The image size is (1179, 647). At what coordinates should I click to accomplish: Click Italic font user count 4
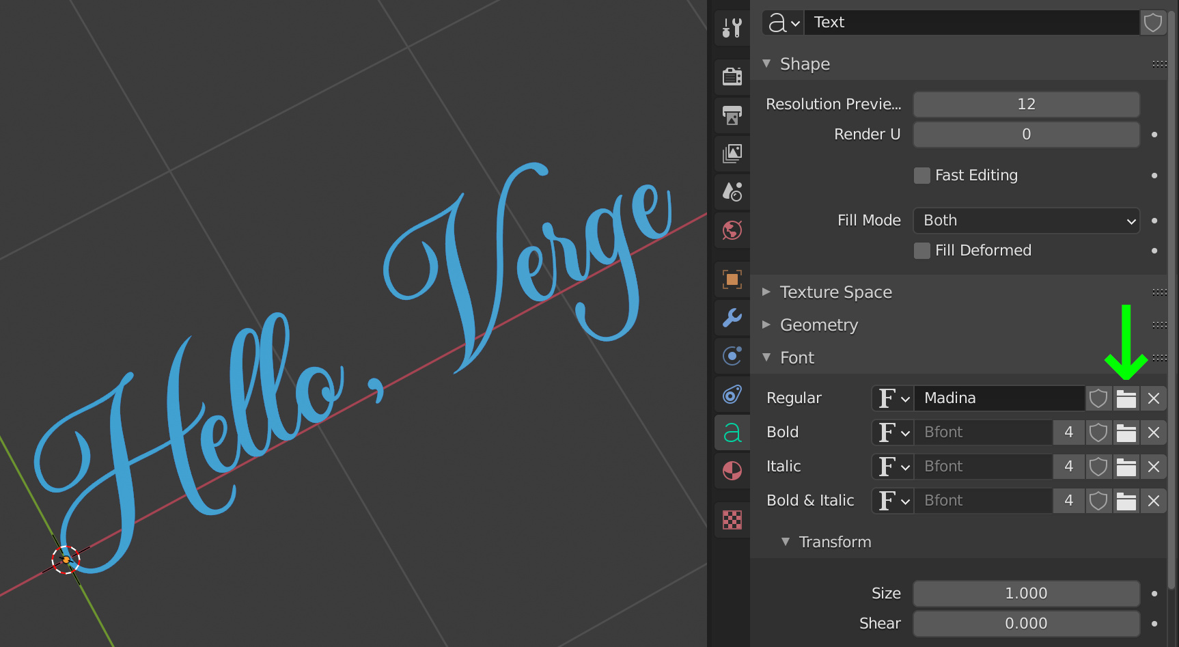click(1069, 467)
